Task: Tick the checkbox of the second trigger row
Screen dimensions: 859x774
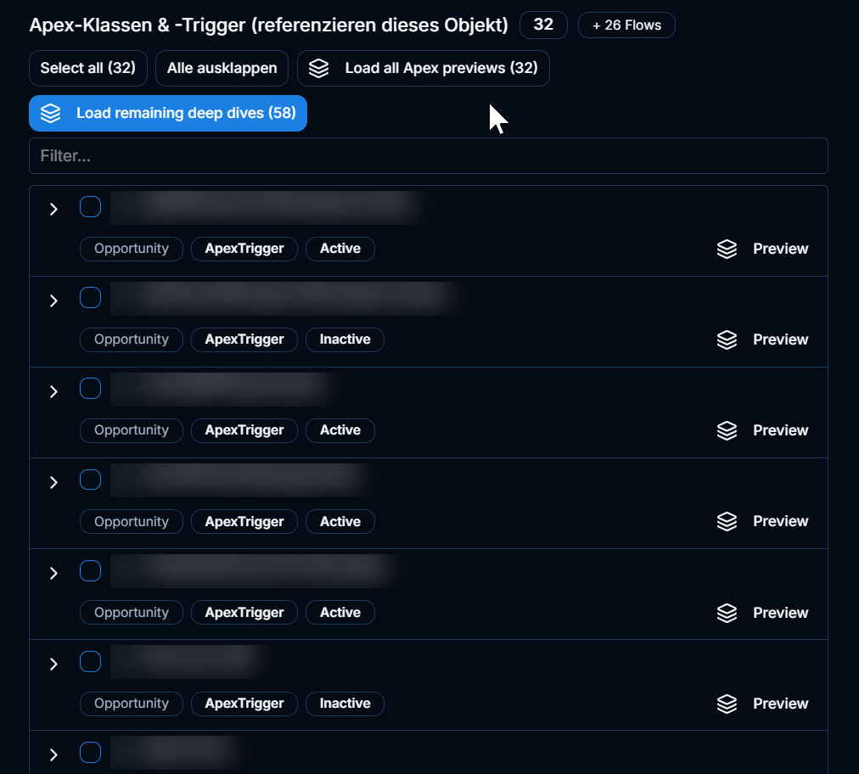Action: (90, 298)
